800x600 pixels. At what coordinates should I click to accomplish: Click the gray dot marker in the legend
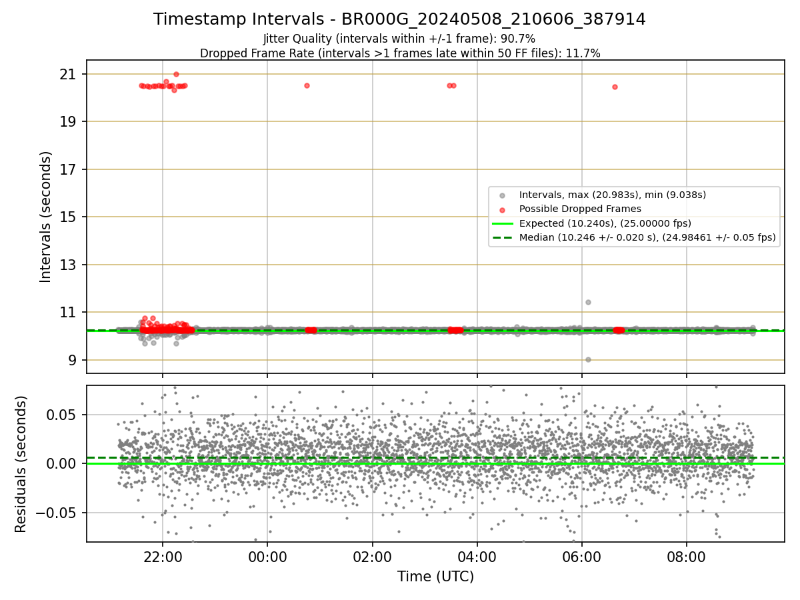click(503, 195)
